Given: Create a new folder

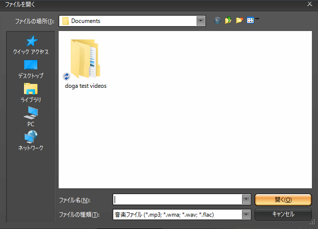Looking at the screenshot, I should click(x=239, y=20).
